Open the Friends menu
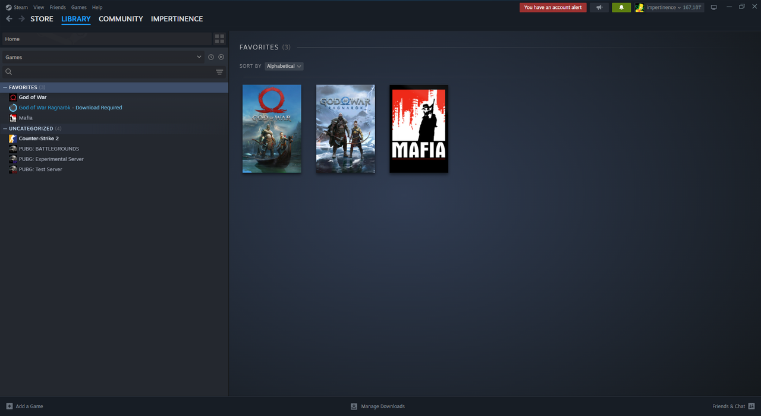The width and height of the screenshot is (761, 416). tap(58, 7)
